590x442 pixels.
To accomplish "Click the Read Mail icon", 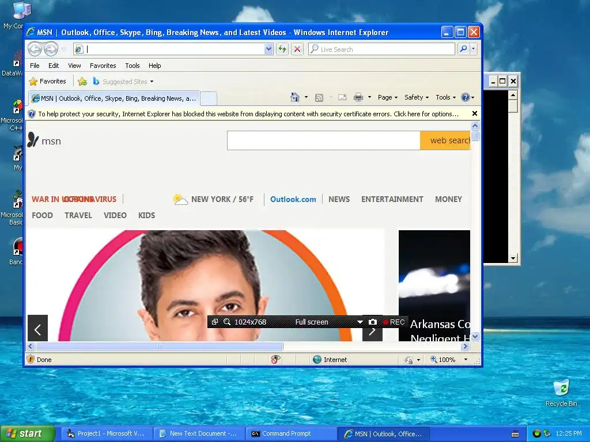I will point(342,97).
